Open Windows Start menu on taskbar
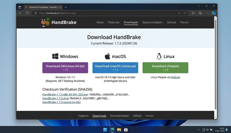This screenshot has height=133, width=231. tap(105, 130)
